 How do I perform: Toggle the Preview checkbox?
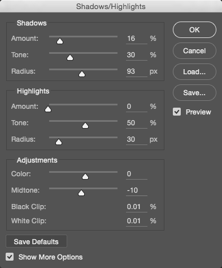click(x=177, y=112)
